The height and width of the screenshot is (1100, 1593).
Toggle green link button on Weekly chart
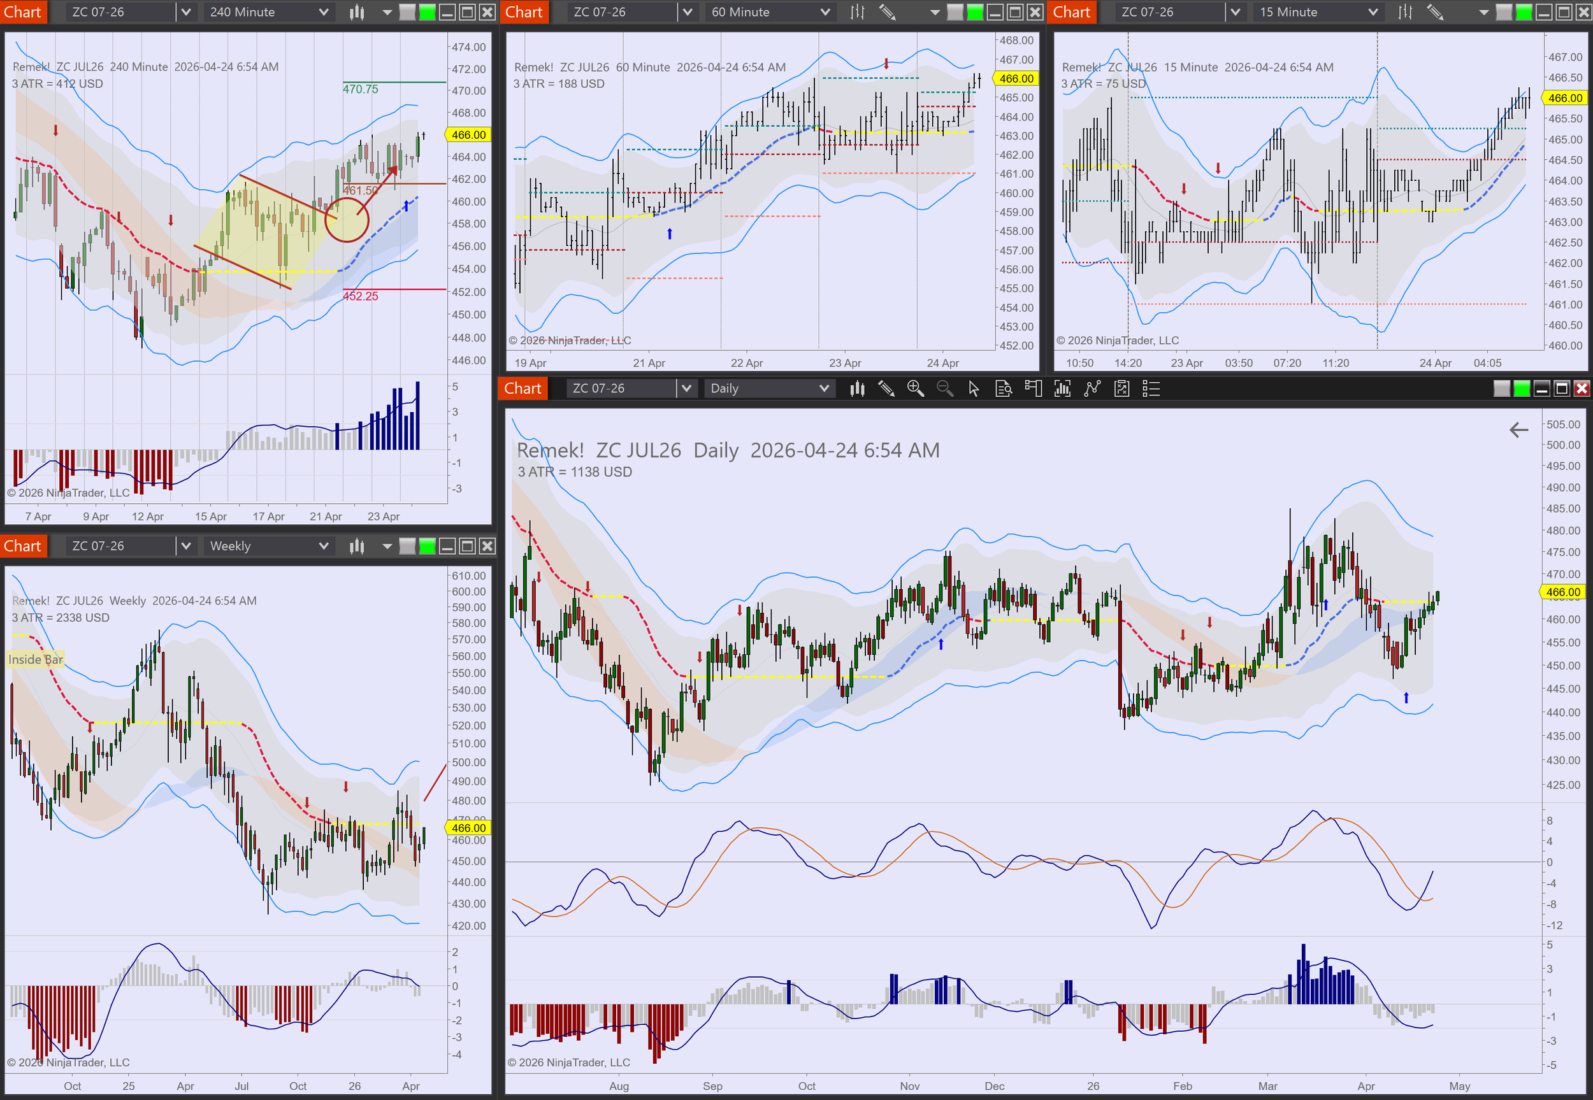click(x=428, y=546)
